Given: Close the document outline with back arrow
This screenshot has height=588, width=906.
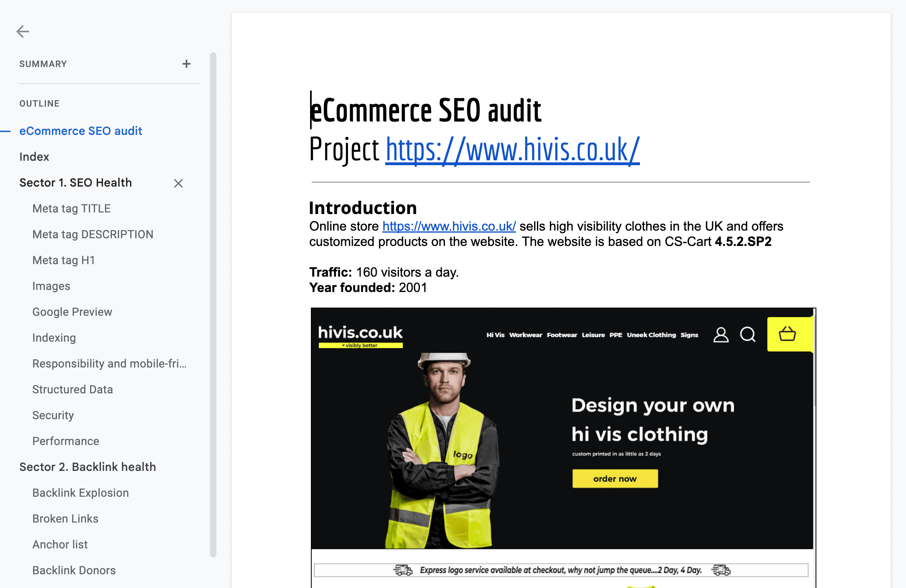Looking at the screenshot, I should 23,31.
